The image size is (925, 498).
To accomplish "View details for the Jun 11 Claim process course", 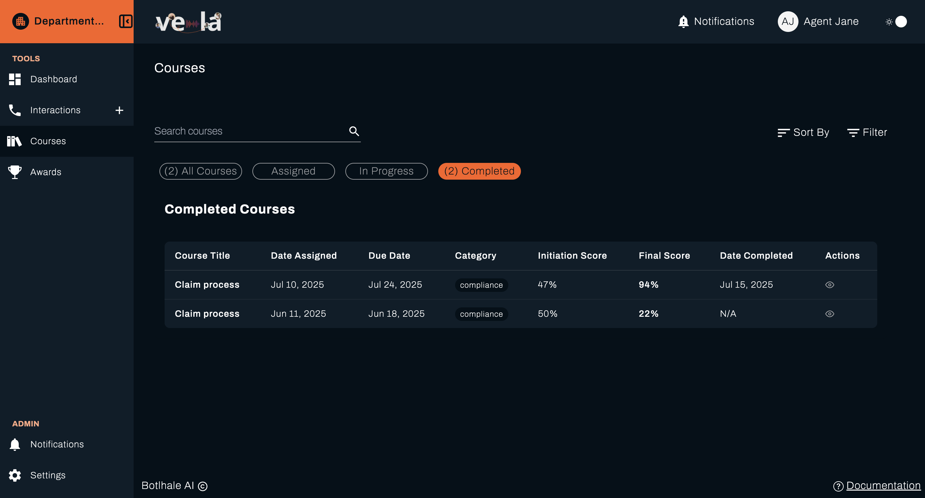I will 830,313.
